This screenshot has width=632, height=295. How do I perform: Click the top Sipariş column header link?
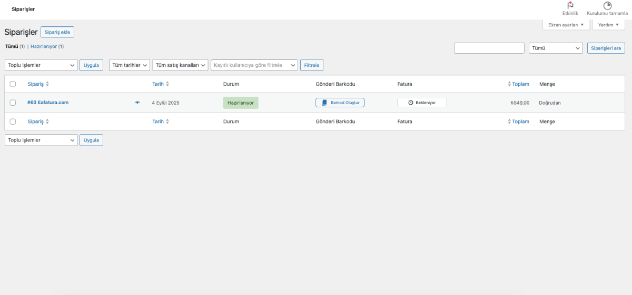coord(36,84)
